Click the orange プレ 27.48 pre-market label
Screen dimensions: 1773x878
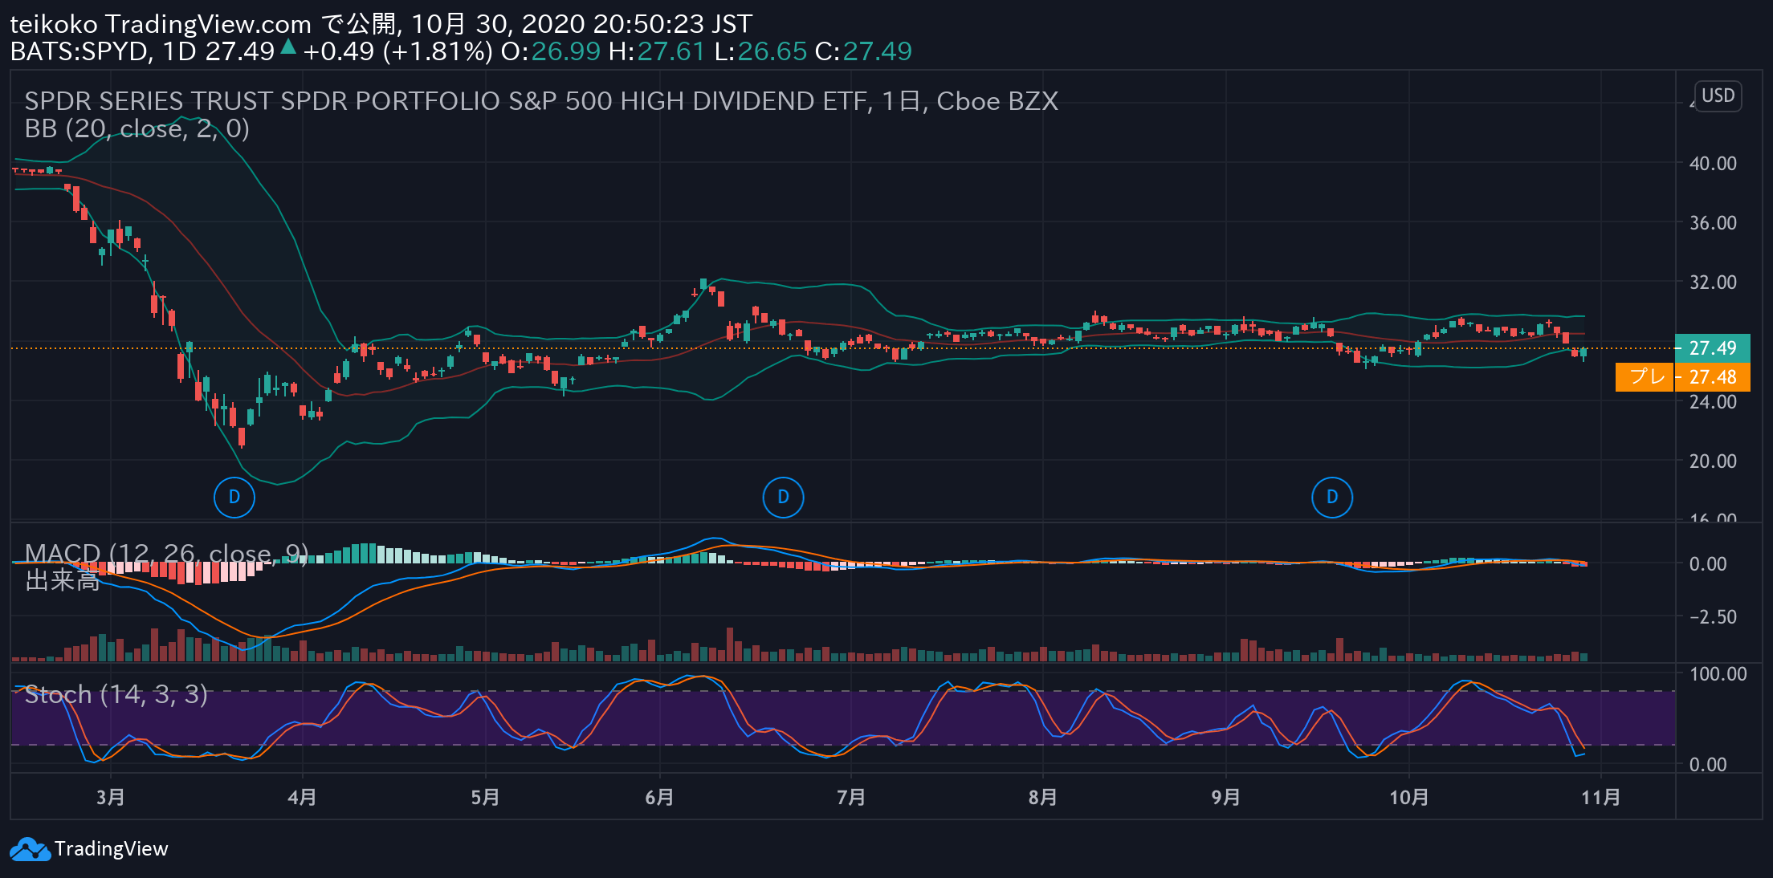1683,376
